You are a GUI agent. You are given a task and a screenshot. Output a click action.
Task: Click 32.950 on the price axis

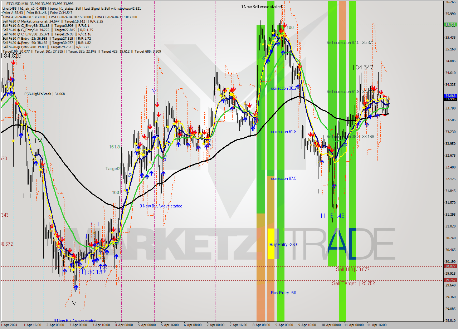click(x=450, y=144)
